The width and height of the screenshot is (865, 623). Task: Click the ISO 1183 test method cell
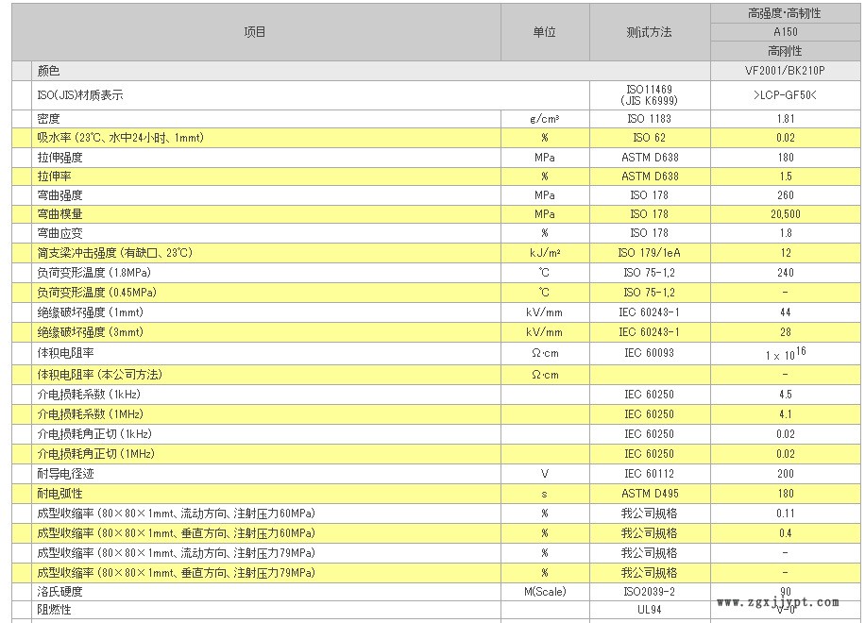click(x=649, y=119)
